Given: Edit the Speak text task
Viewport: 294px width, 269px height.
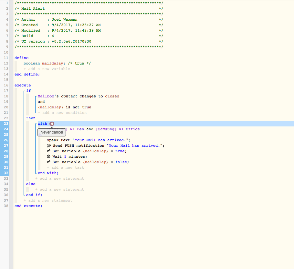Looking at the screenshot, I should coord(89,140).
